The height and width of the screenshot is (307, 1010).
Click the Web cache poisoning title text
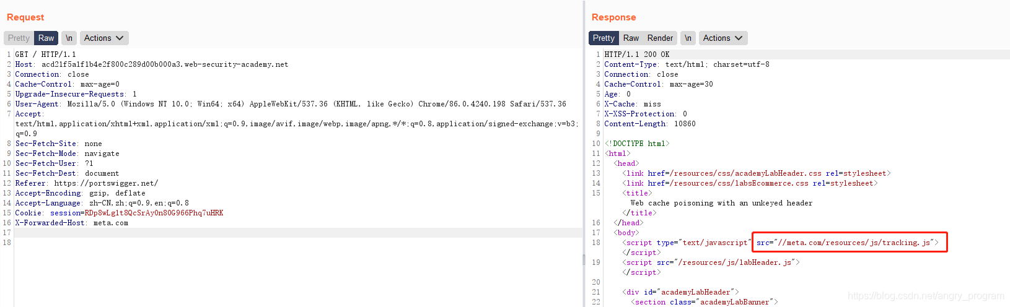pos(721,203)
